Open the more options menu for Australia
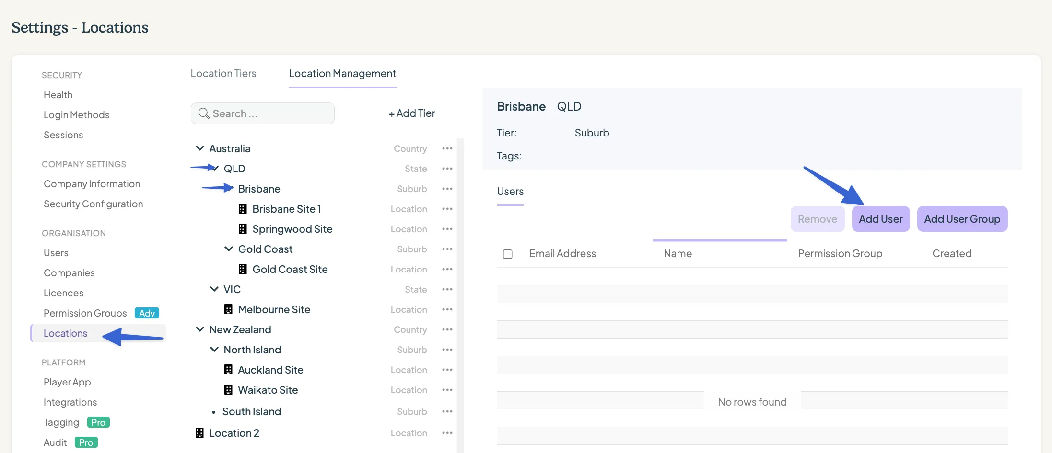 point(447,148)
